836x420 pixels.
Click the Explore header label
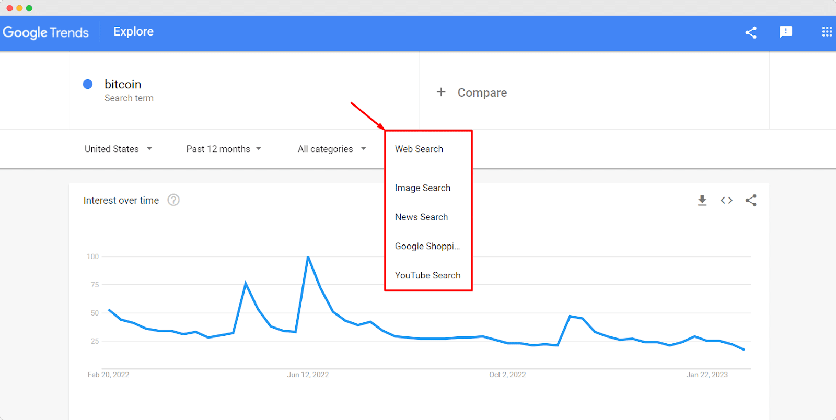click(133, 31)
